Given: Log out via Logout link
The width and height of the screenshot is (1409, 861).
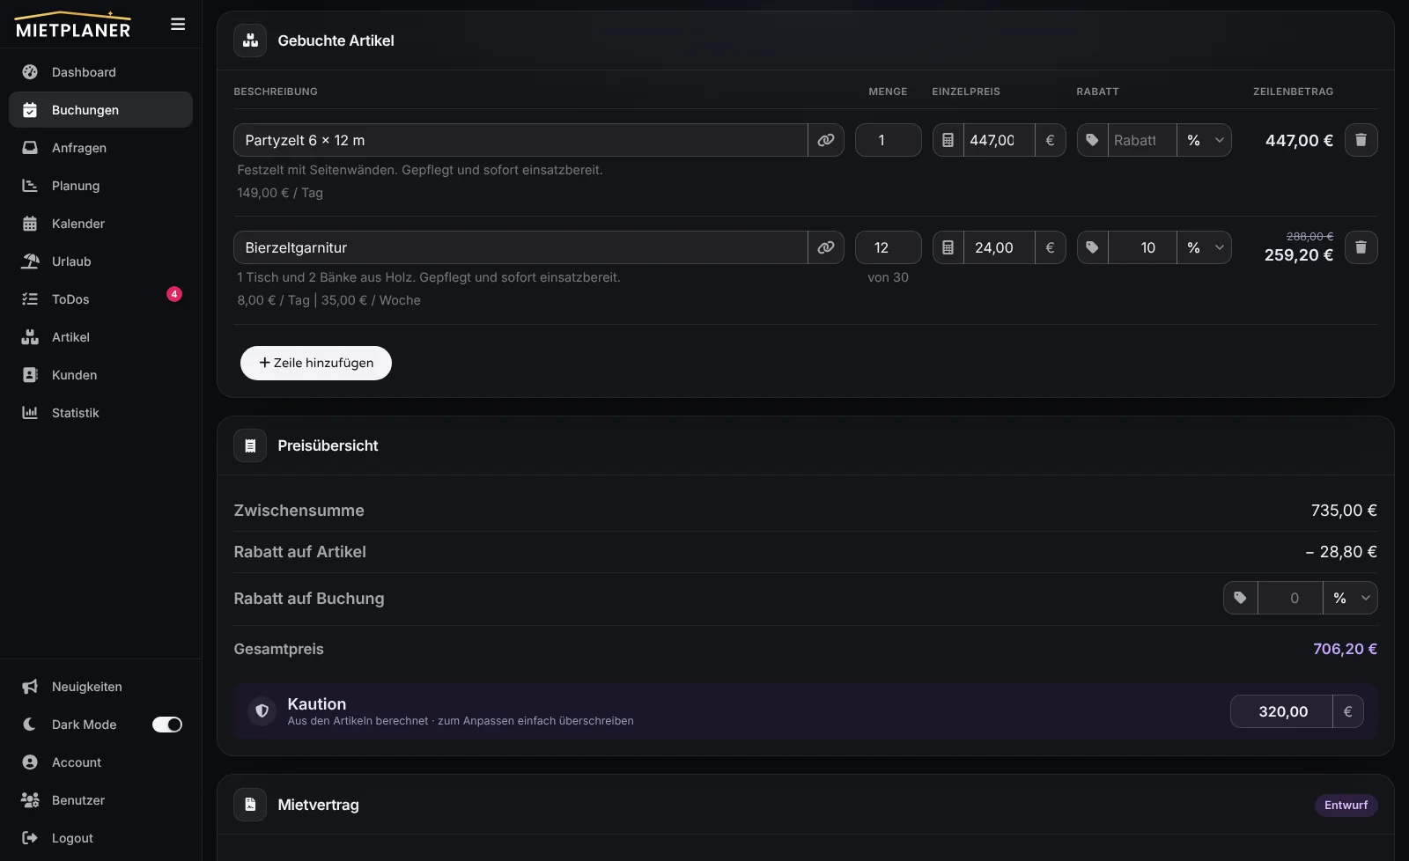Looking at the screenshot, I should [x=100, y=838].
